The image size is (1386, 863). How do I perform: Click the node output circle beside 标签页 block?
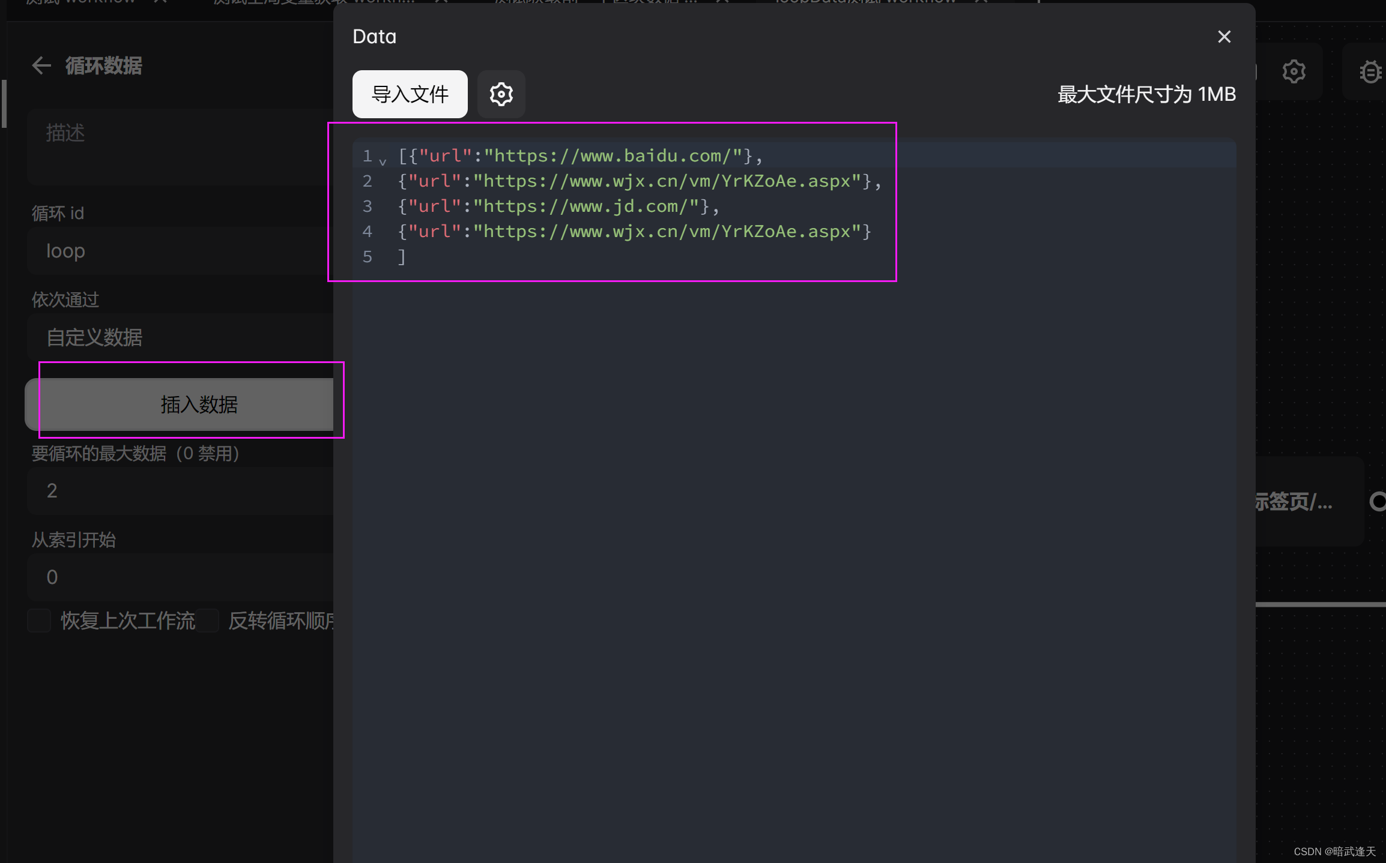[x=1378, y=501]
